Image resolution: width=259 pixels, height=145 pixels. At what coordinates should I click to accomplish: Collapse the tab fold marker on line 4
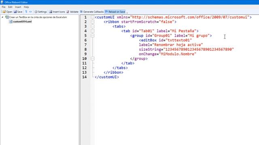(x=93, y=31)
